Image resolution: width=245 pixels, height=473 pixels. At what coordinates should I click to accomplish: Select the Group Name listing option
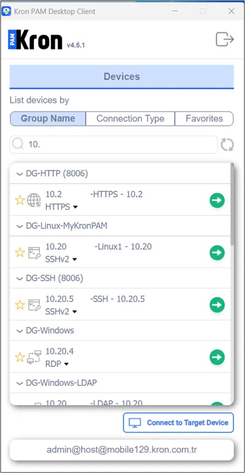(x=48, y=119)
